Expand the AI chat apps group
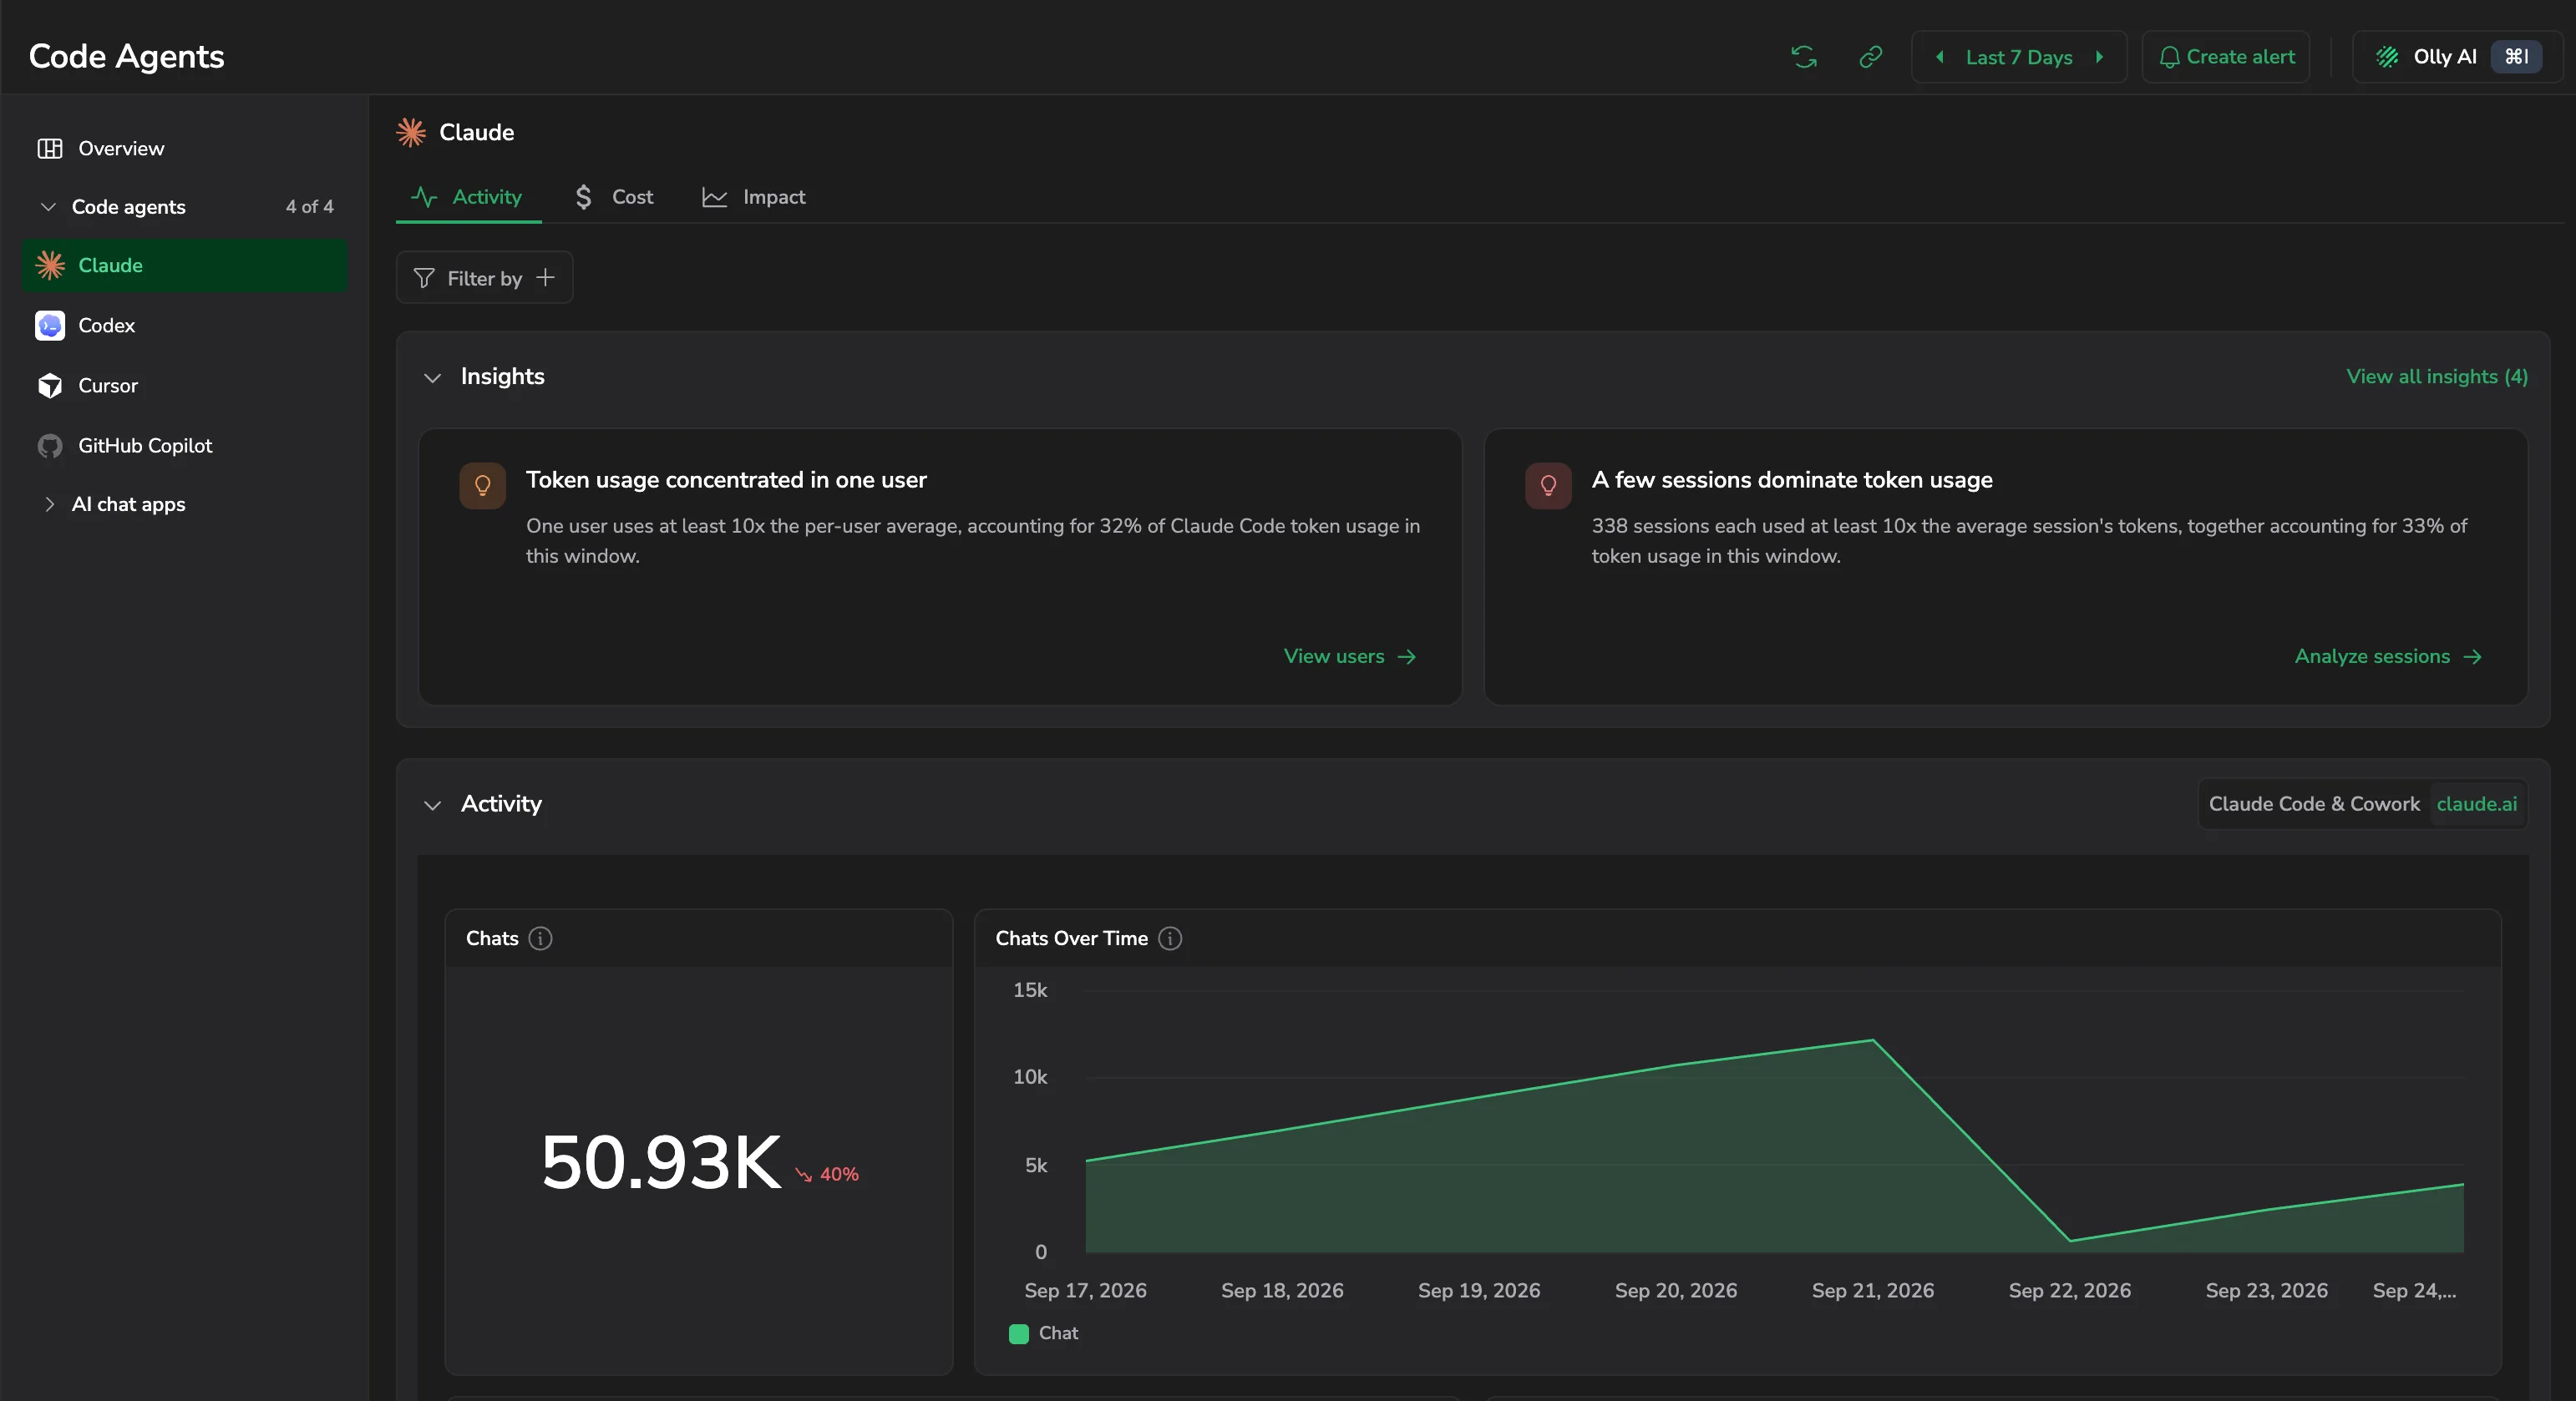 pyautogui.click(x=49, y=504)
